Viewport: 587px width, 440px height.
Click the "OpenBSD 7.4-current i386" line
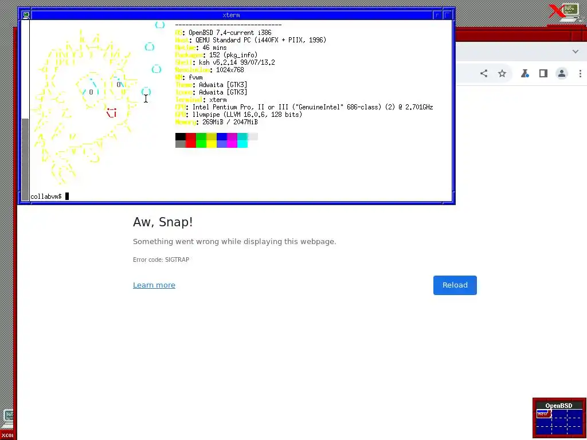pos(230,33)
